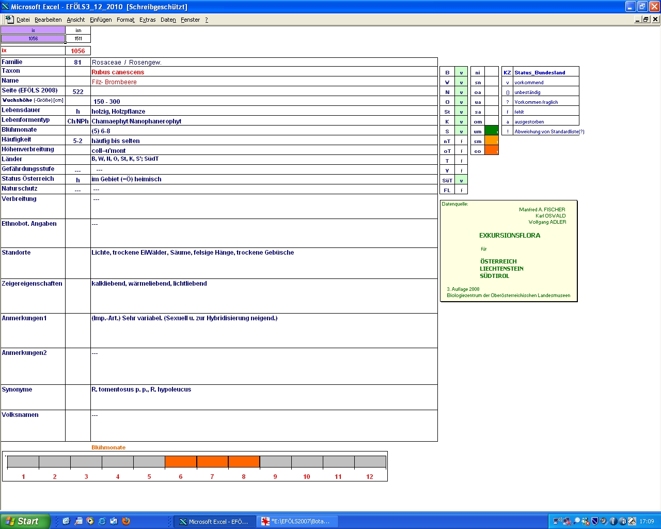Restore the workbook window in menu bar
Image resolution: width=661 pixels, height=529 pixels.
[x=646, y=19]
